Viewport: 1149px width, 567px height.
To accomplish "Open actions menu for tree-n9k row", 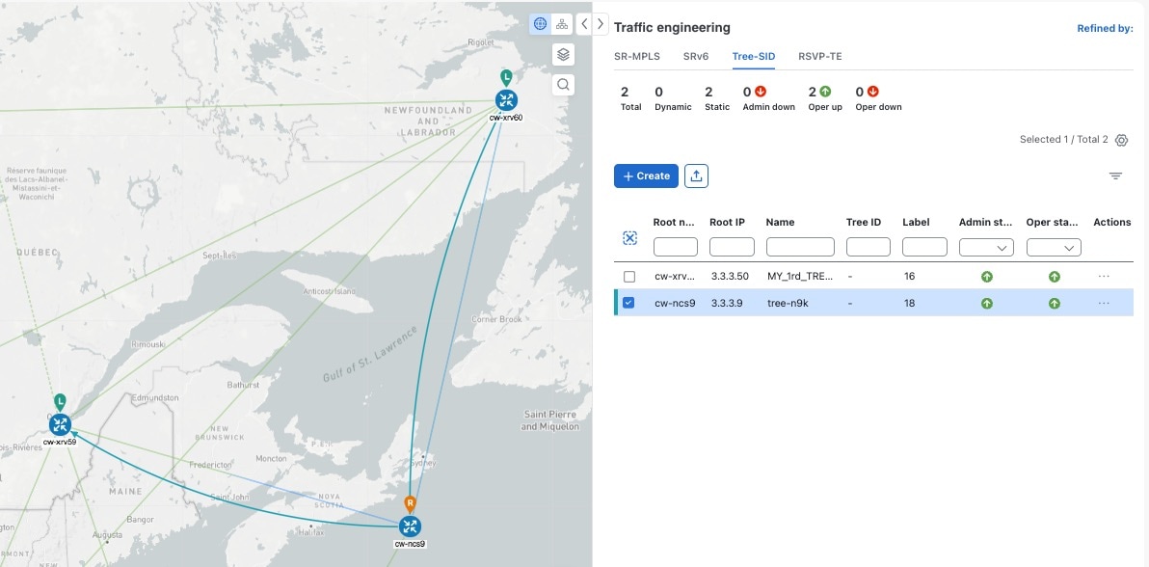I will click(1104, 303).
